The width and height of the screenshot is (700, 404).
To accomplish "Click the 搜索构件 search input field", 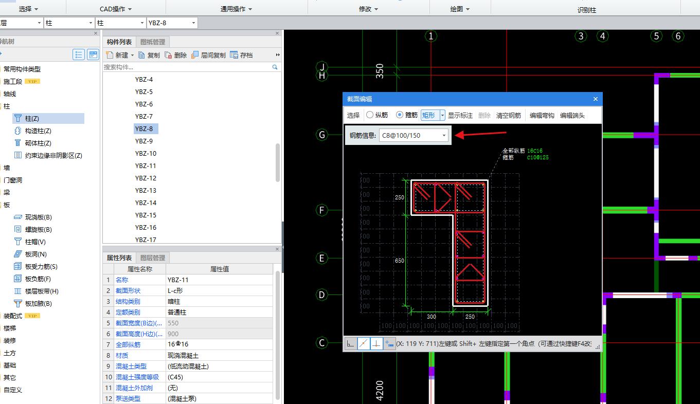I will pos(187,67).
